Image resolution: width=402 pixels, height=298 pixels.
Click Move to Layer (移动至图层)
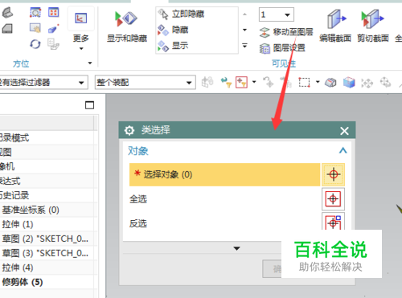coord(286,32)
